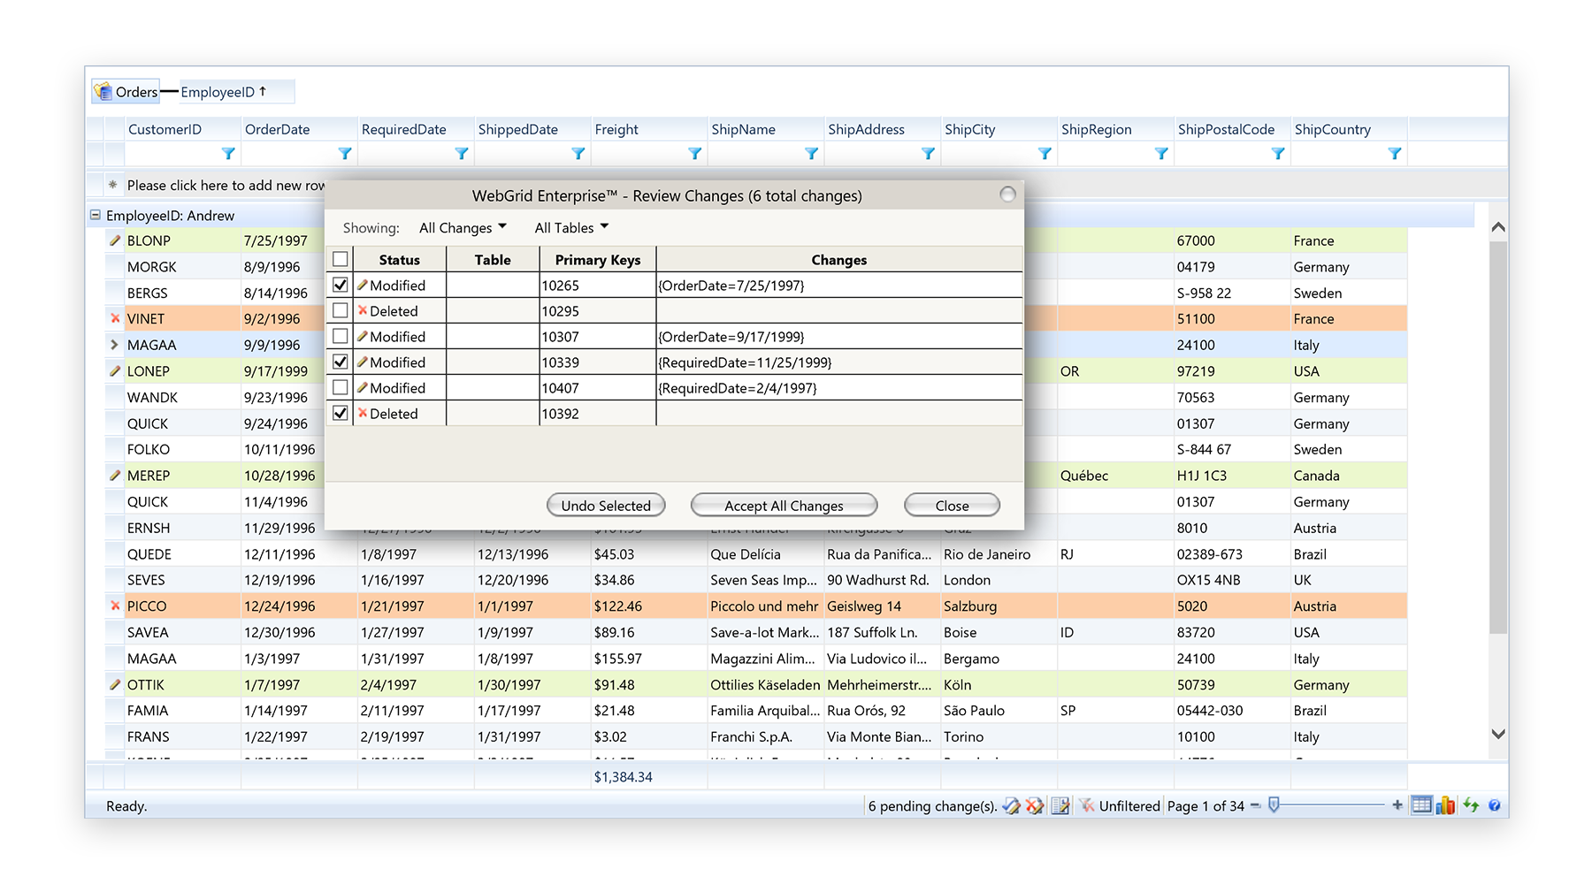The image size is (1592, 884).
Task: Click the zoom slider handle in status bar
Action: click(x=1274, y=805)
